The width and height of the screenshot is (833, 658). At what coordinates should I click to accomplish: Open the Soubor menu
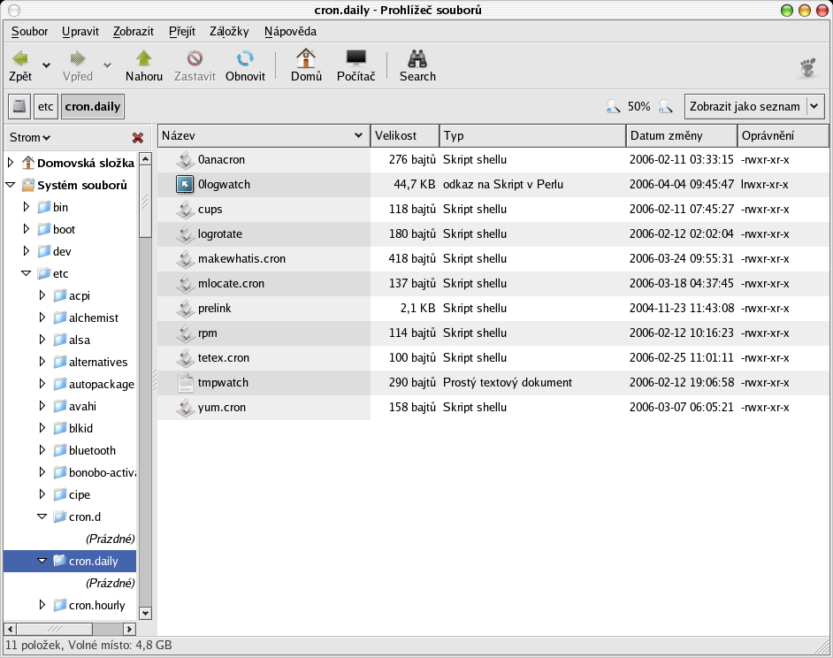point(30,31)
